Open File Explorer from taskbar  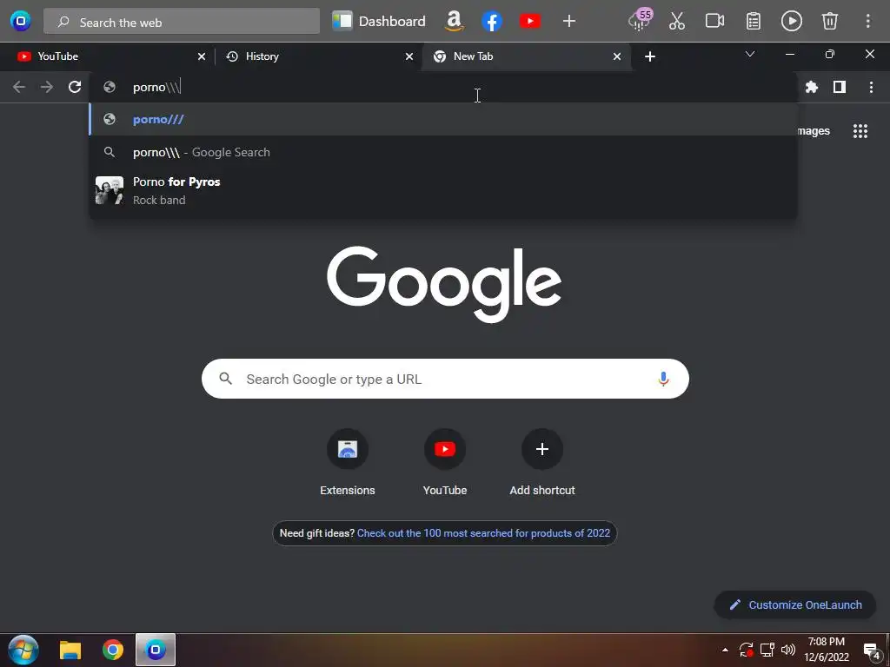tap(70, 650)
